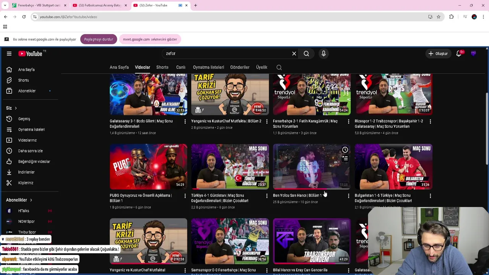Open the account avatar menu

474,54
